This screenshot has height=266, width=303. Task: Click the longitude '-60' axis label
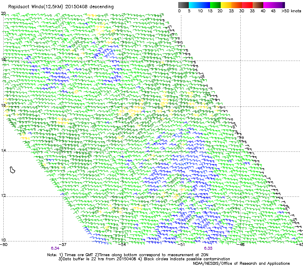(4, 244)
